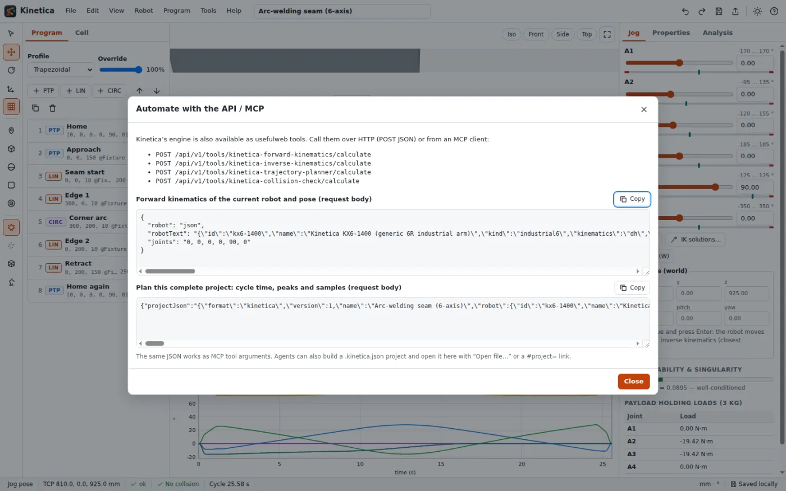Activate the rotate tool in left toolbar

[11, 70]
